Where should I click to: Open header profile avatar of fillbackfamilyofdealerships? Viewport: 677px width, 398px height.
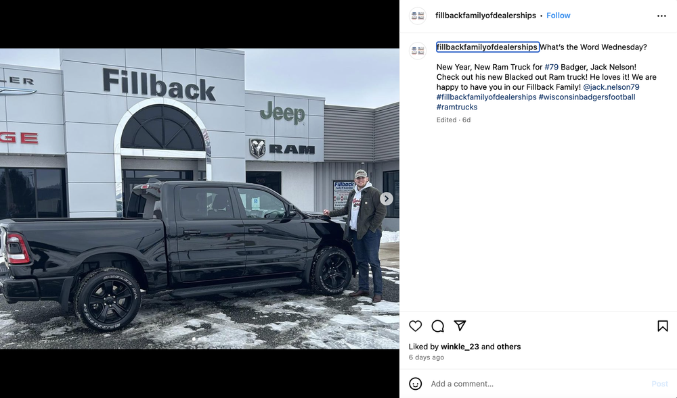coord(418,16)
